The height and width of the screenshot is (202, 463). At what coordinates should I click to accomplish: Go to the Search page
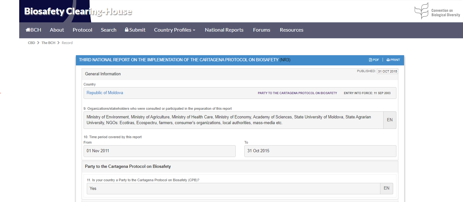click(x=109, y=30)
